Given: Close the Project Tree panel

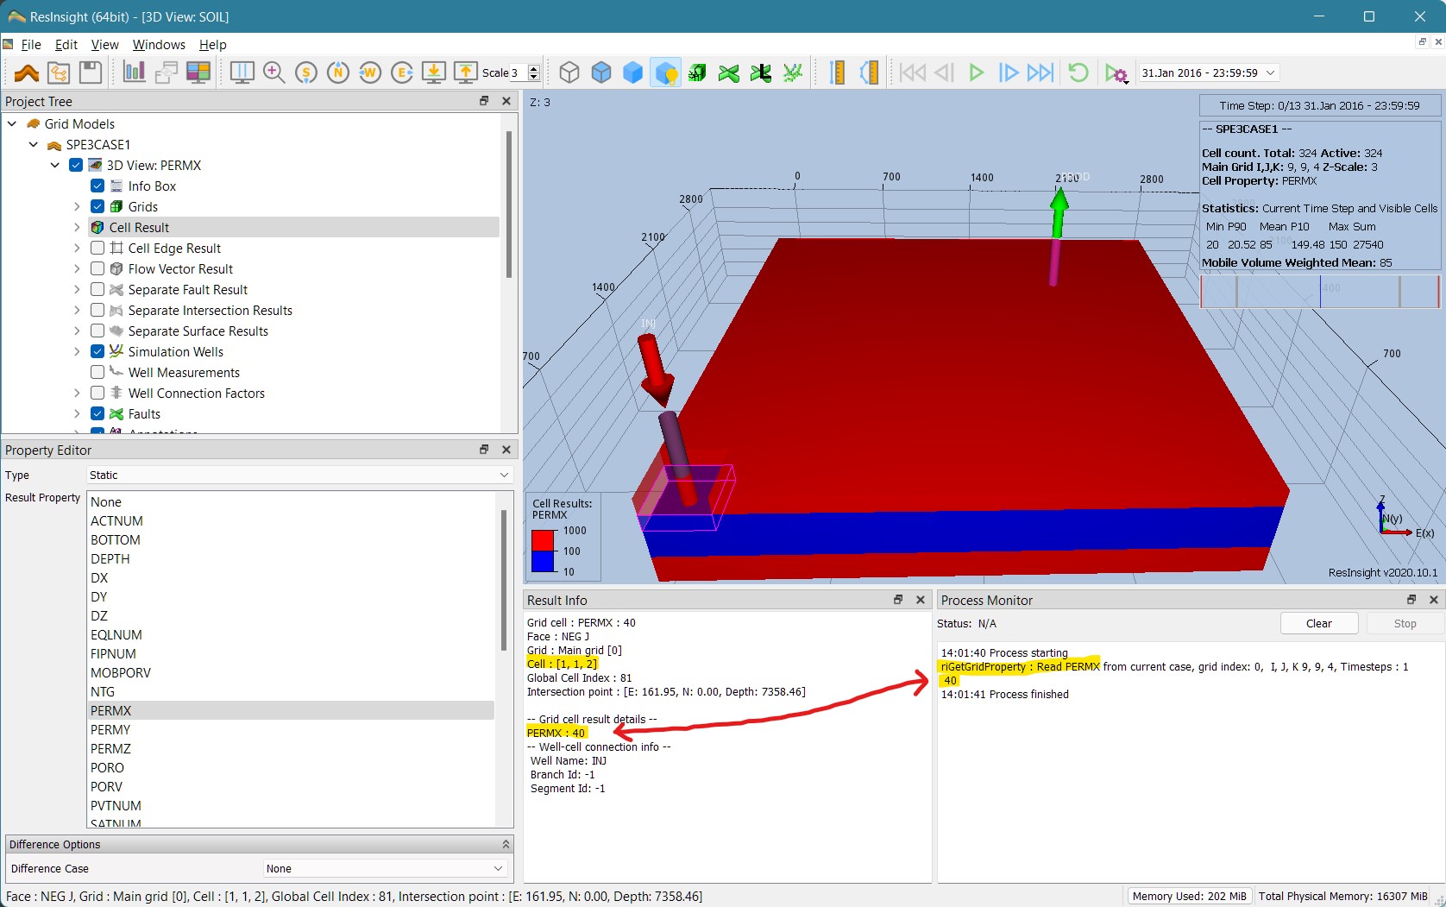Looking at the screenshot, I should (506, 101).
